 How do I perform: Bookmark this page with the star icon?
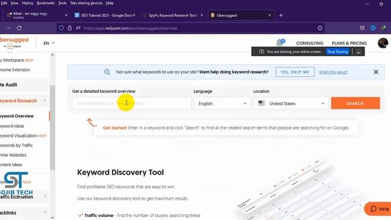click(320, 28)
